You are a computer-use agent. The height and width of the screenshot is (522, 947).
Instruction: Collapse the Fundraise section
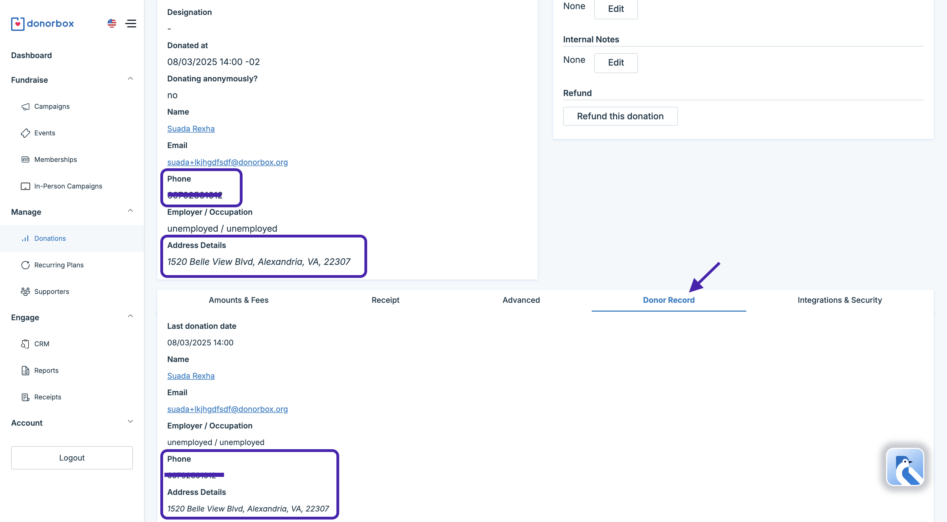pos(130,79)
